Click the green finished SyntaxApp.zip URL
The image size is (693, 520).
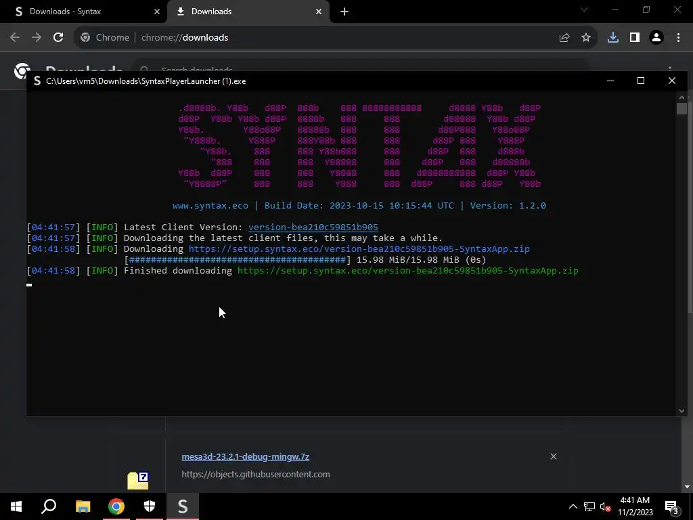click(x=408, y=271)
